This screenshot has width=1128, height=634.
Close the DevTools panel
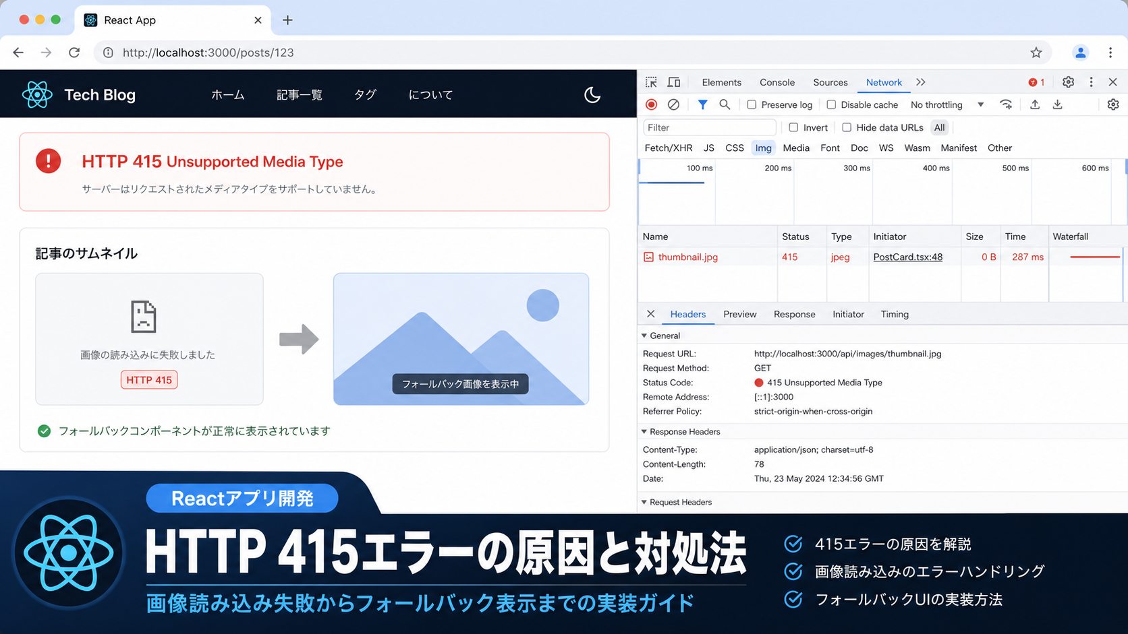pos(1113,82)
